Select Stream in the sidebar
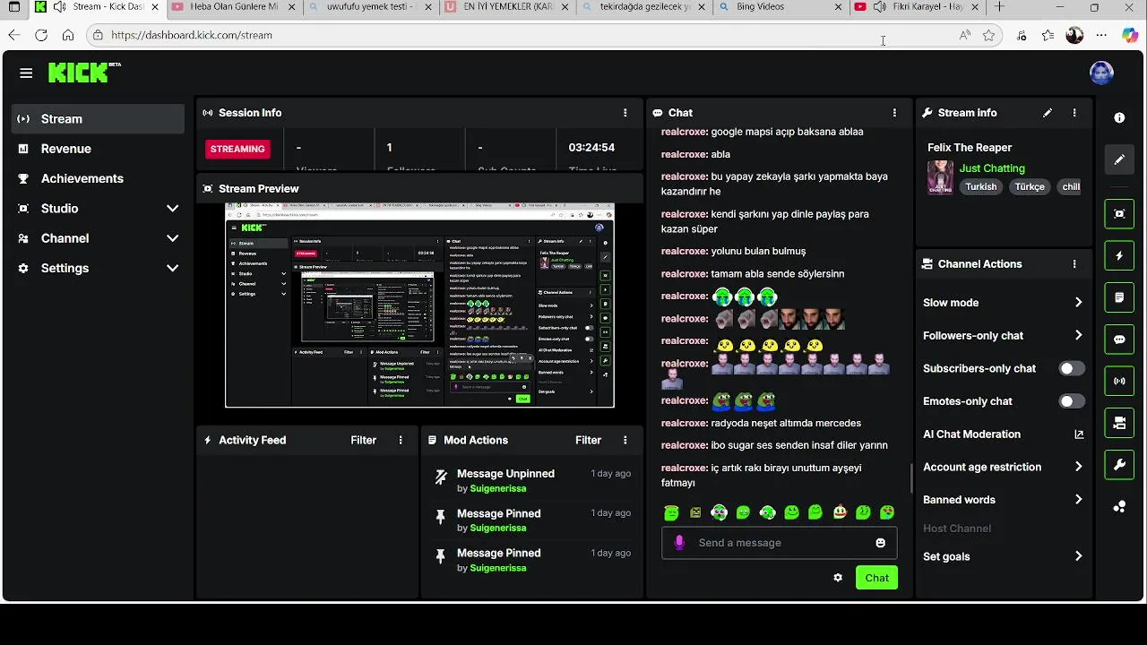The height and width of the screenshot is (645, 1147). [x=98, y=119]
